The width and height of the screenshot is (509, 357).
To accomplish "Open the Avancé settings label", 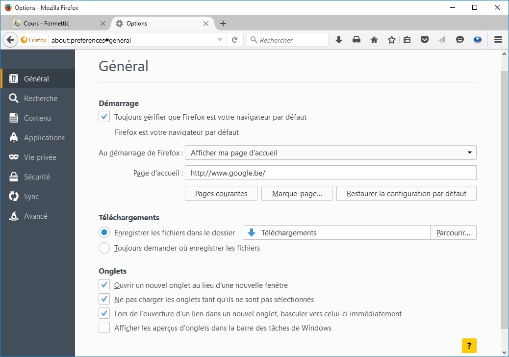I will (36, 216).
